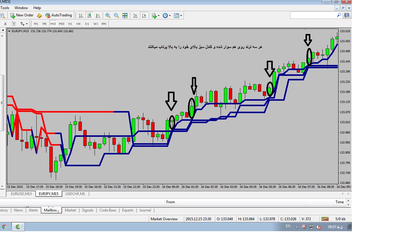Open the chat notifications icon showing 5

point(347,15)
